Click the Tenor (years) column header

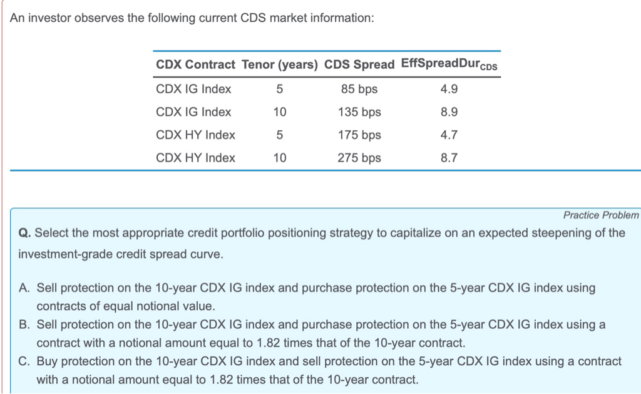[280, 65]
